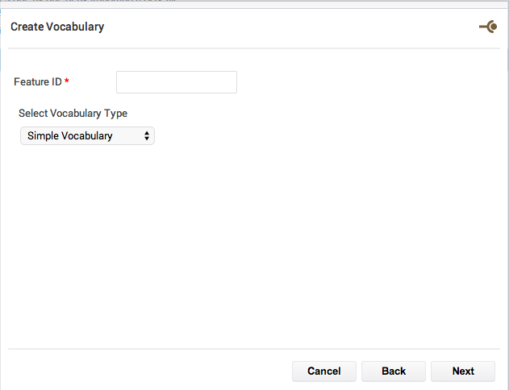Click the divider line below the title

(254, 48)
